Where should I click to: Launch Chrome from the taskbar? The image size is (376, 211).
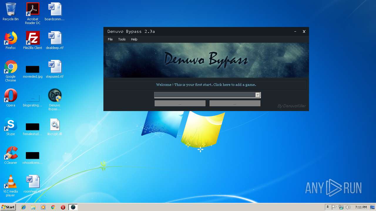click(53, 207)
